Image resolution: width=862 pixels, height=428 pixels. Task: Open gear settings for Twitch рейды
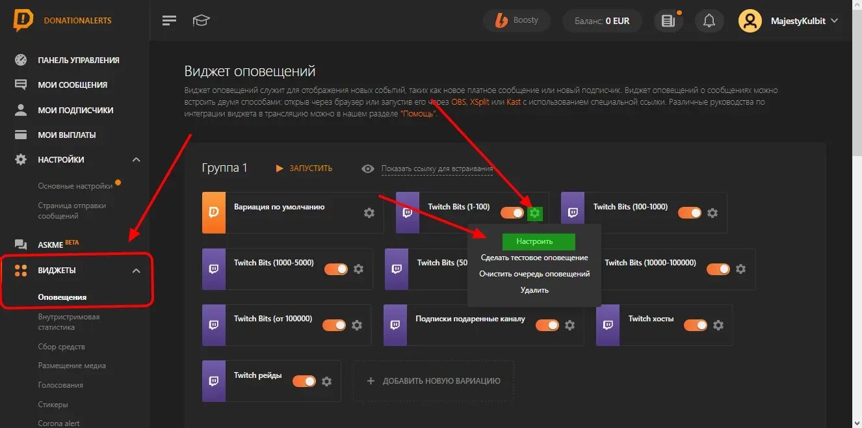tap(327, 381)
